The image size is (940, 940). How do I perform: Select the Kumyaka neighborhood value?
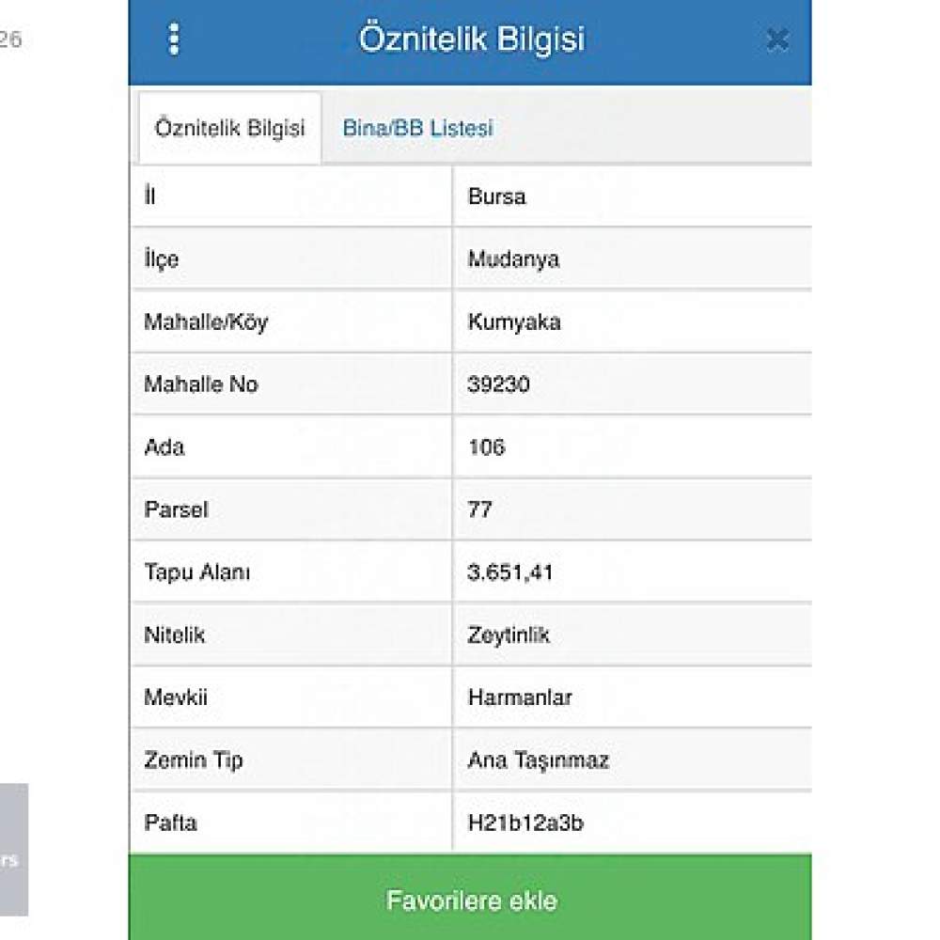click(514, 321)
